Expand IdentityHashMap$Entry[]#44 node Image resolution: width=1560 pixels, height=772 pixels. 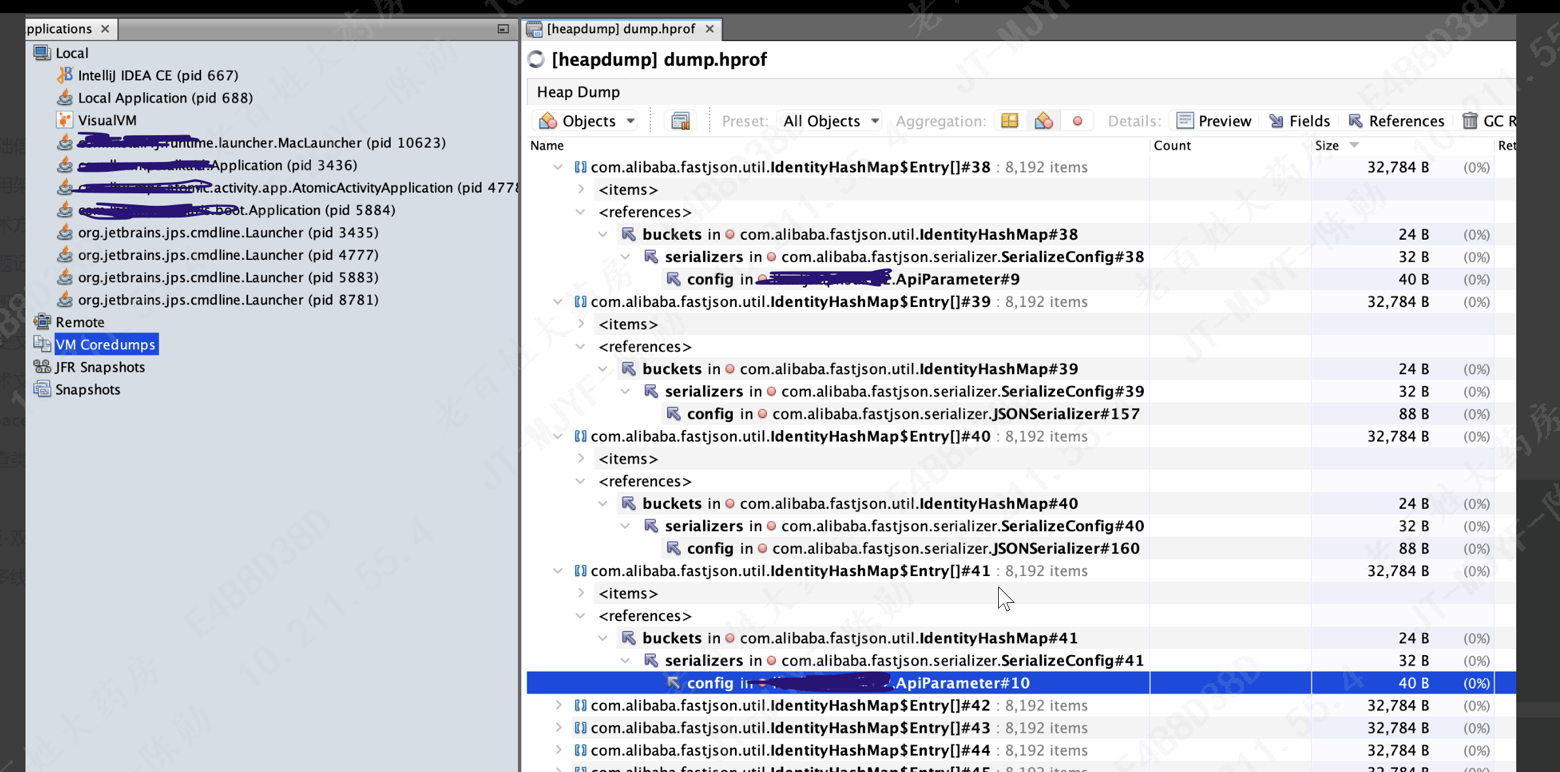coord(557,750)
